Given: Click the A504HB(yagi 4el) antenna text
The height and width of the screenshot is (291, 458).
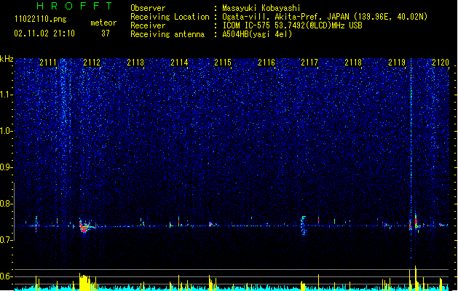Looking at the screenshot, I should click(x=257, y=34).
